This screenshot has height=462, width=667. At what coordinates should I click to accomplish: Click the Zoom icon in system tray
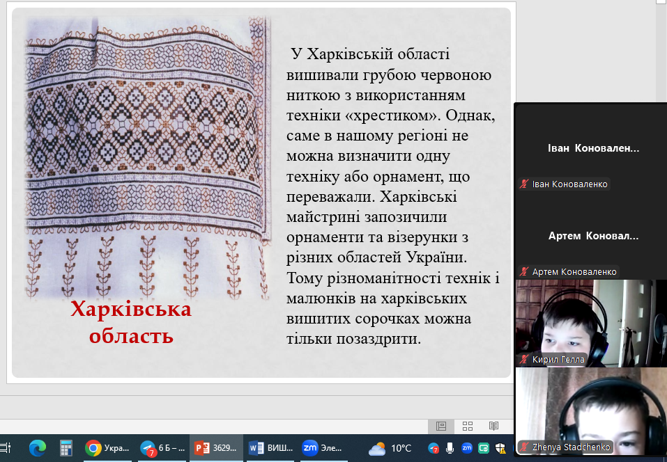click(x=467, y=448)
